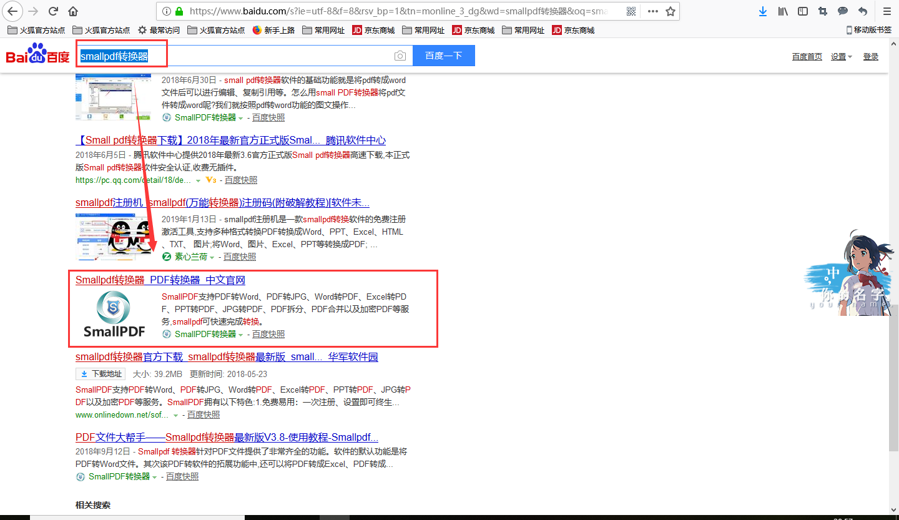Open 百度快照 beside 素心兰荷
The height and width of the screenshot is (520, 899).
tap(240, 257)
